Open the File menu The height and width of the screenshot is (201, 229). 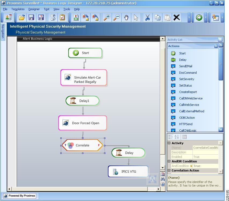[5, 9]
